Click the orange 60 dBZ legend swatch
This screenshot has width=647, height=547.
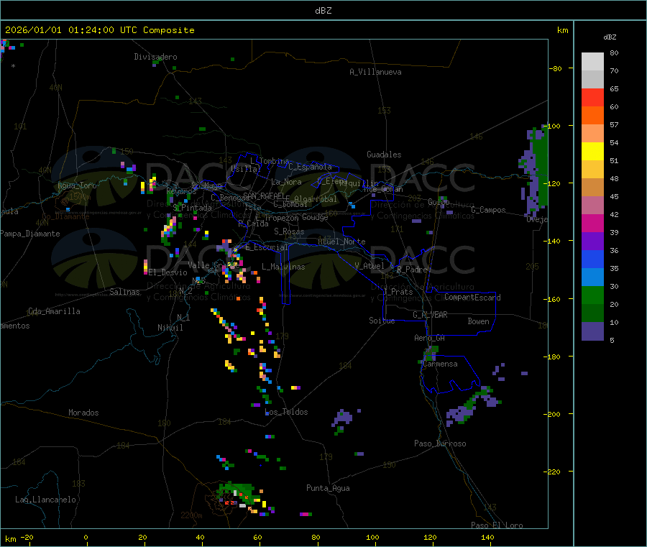(592, 116)
